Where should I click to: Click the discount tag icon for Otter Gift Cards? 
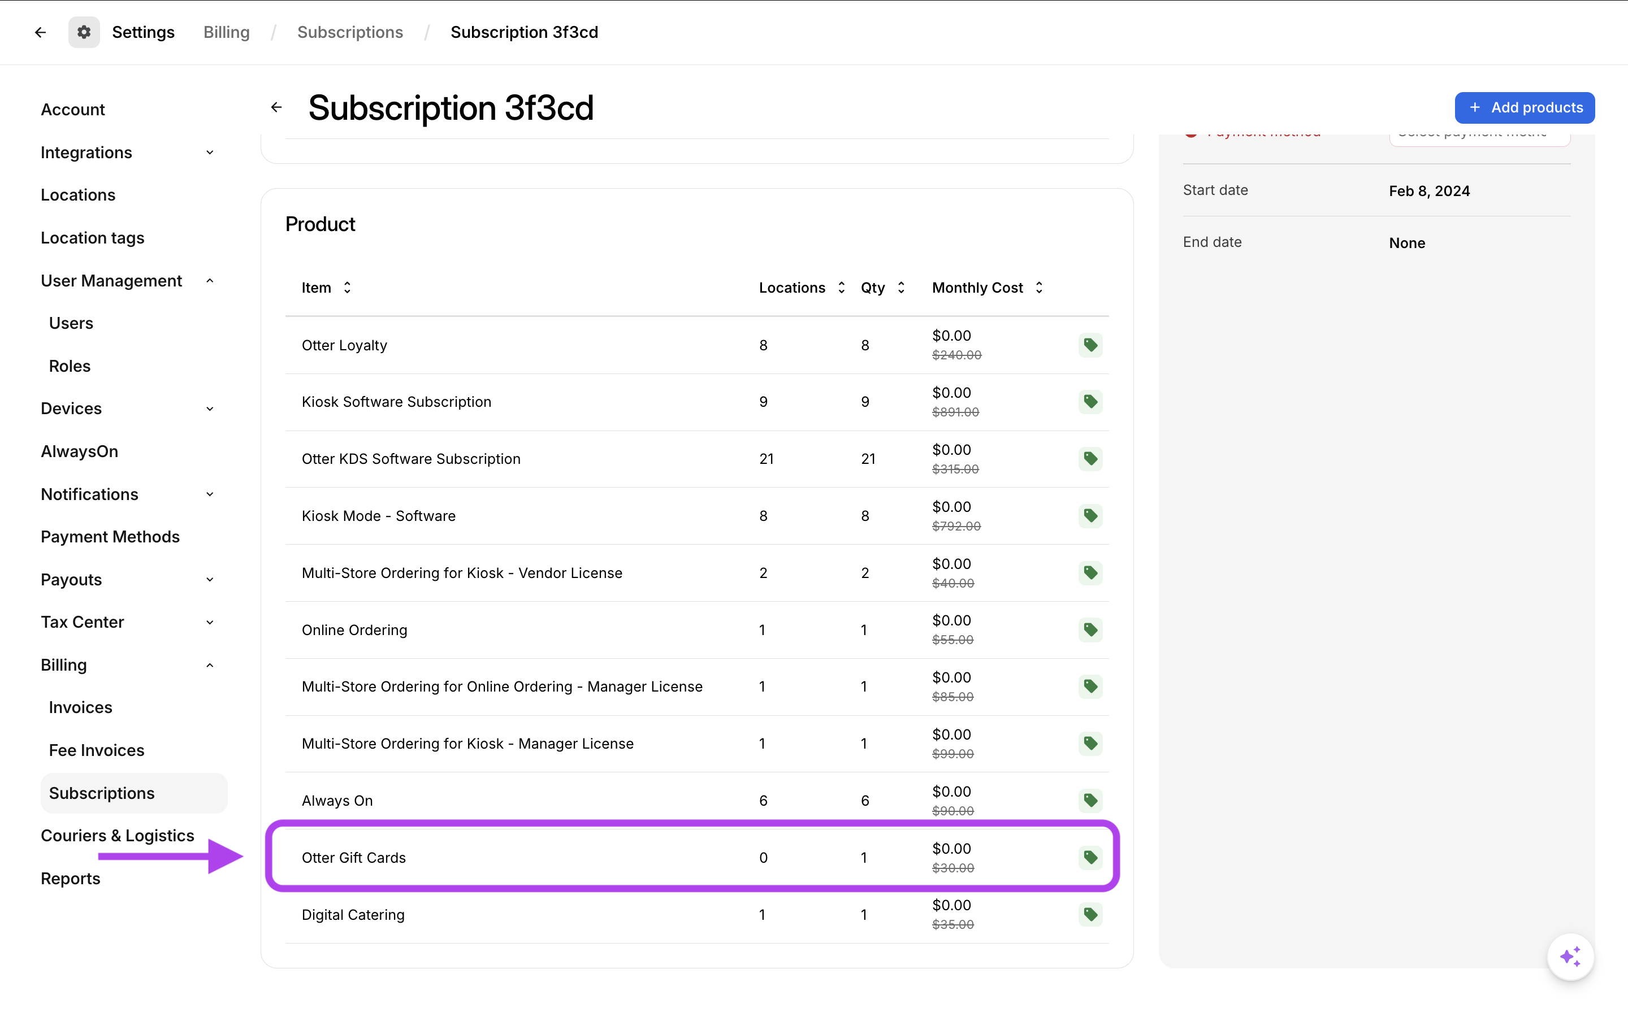tap(1090, 858)
